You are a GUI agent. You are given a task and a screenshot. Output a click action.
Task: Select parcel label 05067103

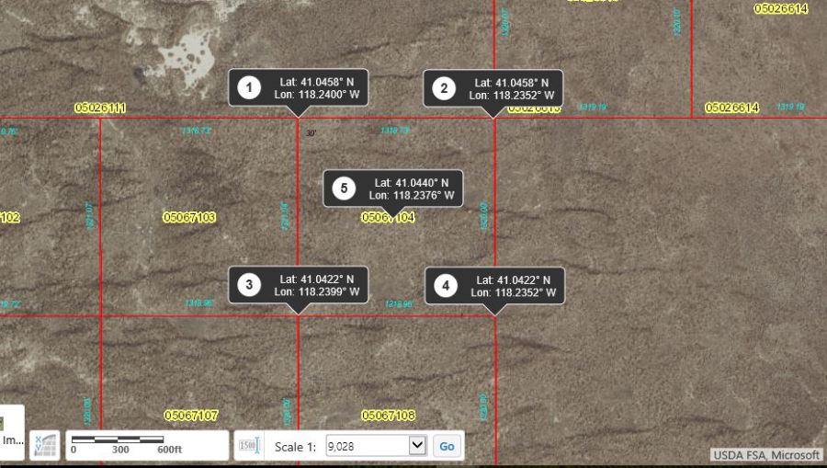189,218
